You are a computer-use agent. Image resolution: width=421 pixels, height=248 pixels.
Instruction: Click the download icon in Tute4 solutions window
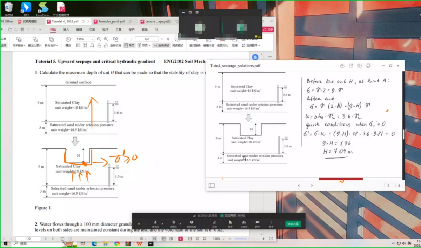point(359,66)
